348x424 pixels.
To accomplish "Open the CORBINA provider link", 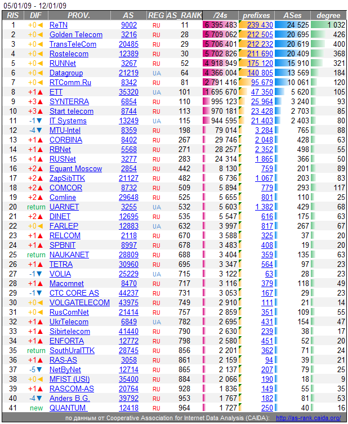I will pos(66,140).
